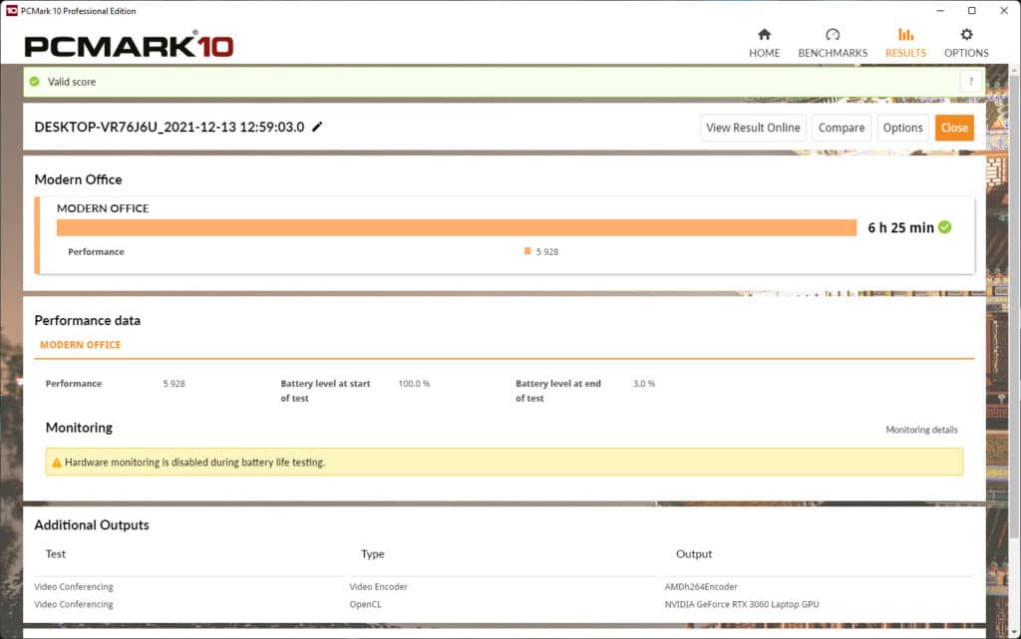Click the green check beside 6 h 25 min
Viewport: 1021px width, 639px height.
coord(945,227)
